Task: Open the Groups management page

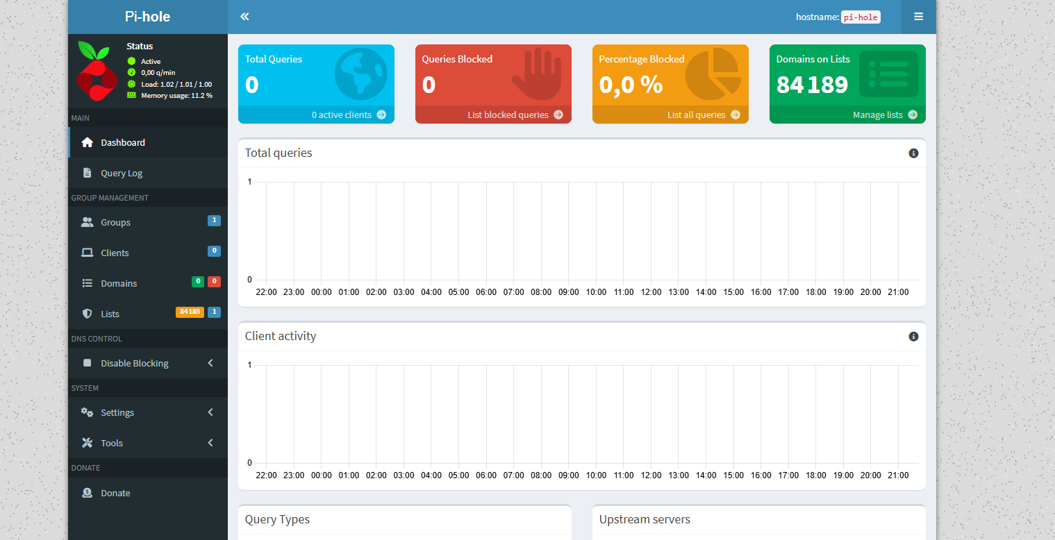Action: click(115, 221)
